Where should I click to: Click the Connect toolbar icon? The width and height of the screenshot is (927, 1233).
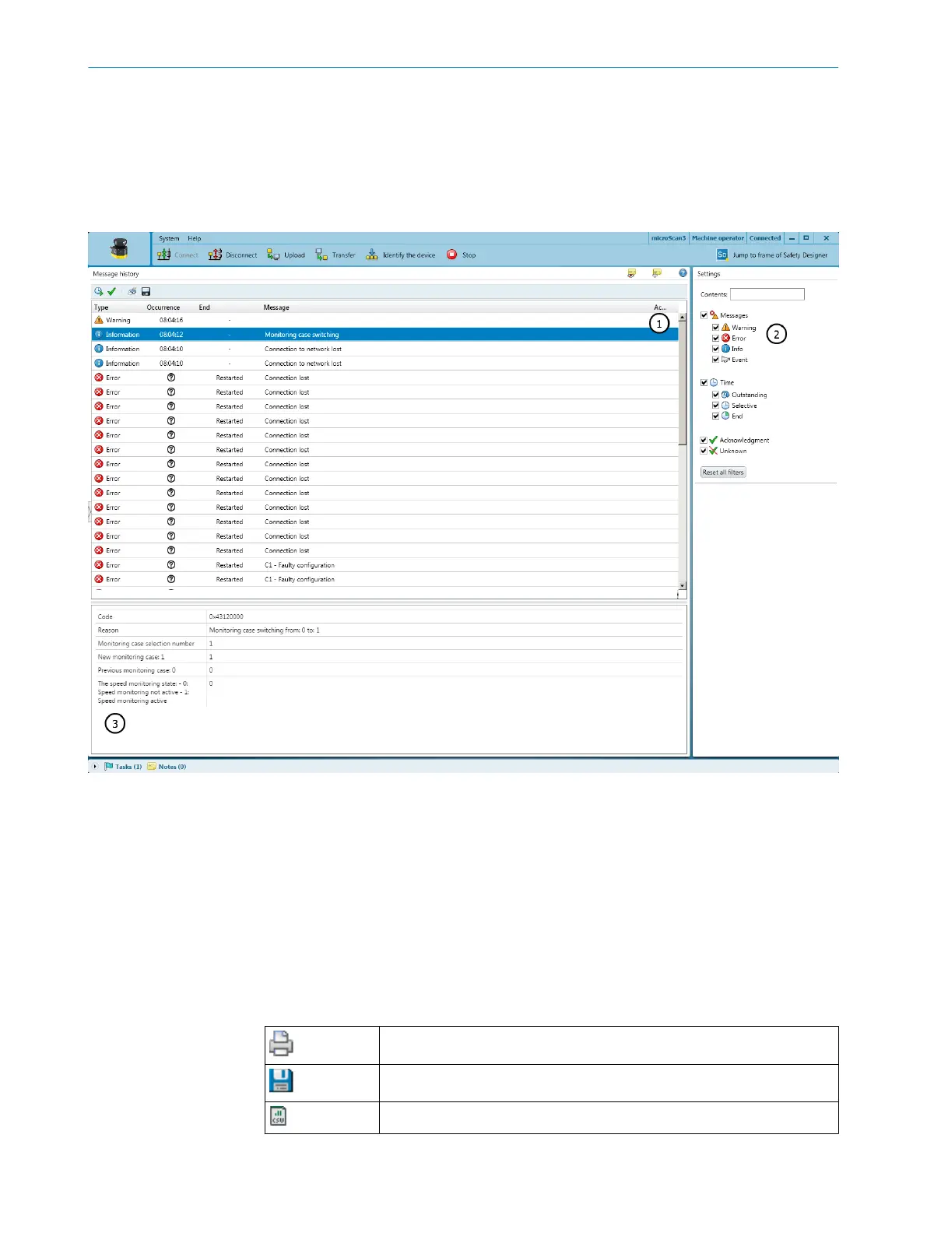[164, 255]
